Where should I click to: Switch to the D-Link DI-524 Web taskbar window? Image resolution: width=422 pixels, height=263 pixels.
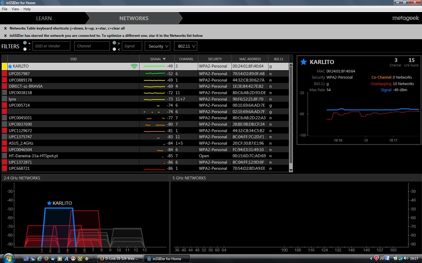pos(120,259)
